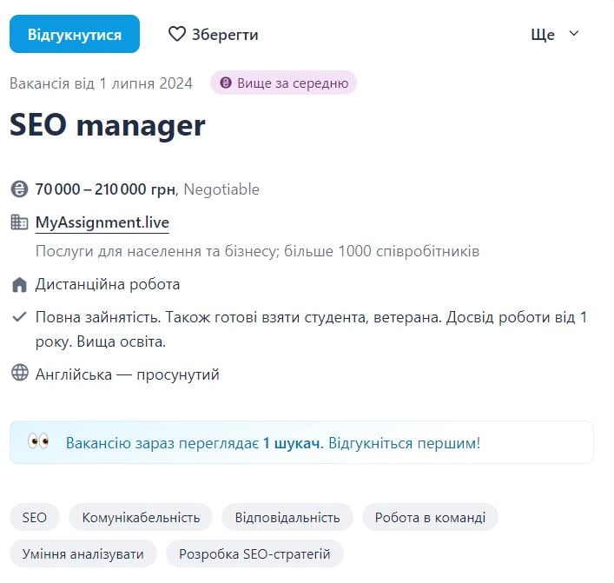614x583 pixels.
Task: Click the Вакансія від 1 липня 2024 date
Action: (101, 83)
